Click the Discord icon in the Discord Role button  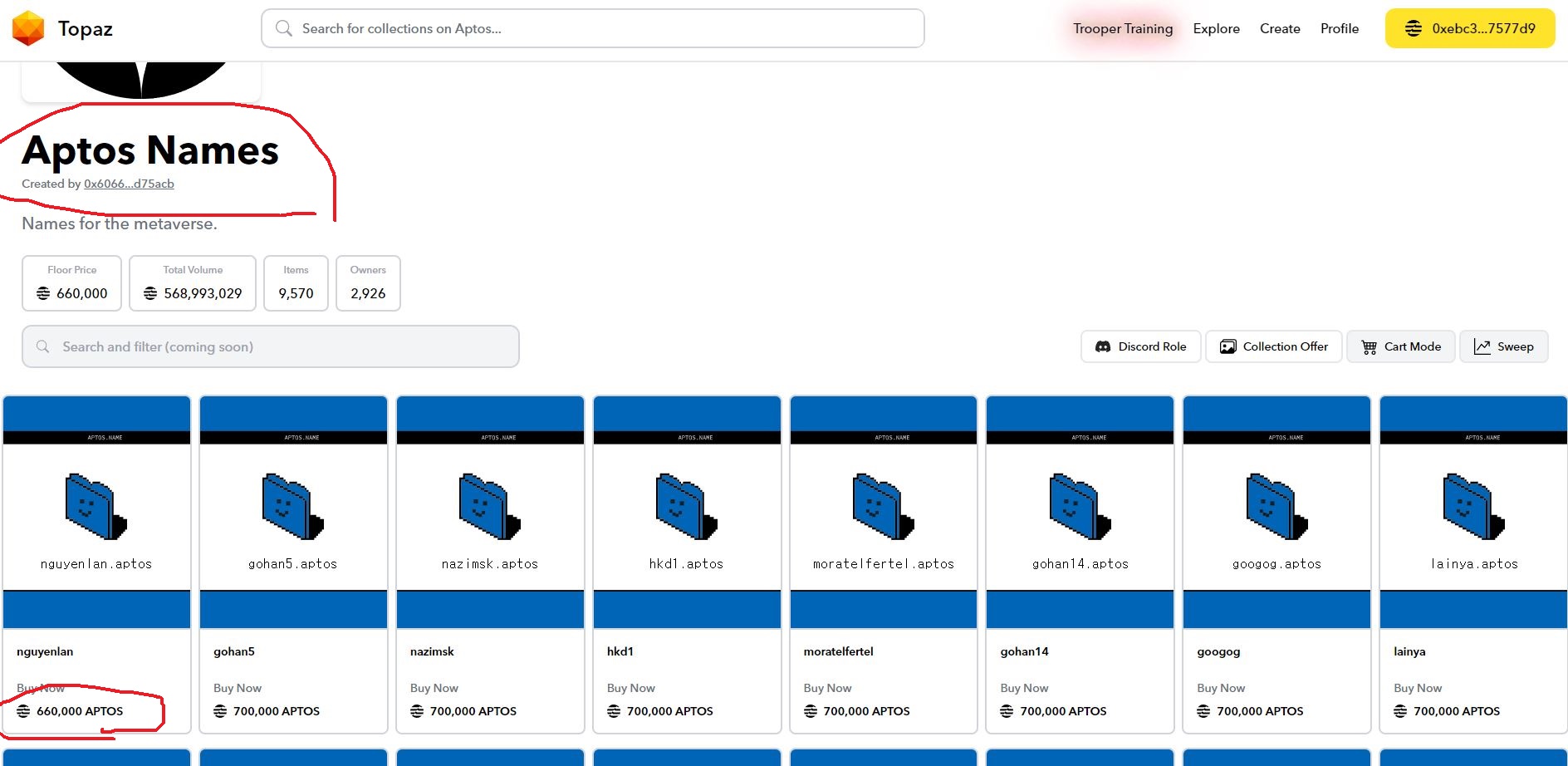pyautogui.click(x=1103, y=346)
